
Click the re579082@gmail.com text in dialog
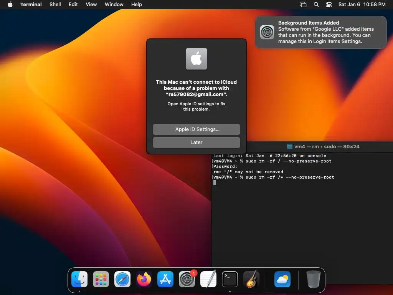click(x=196, y=94)
